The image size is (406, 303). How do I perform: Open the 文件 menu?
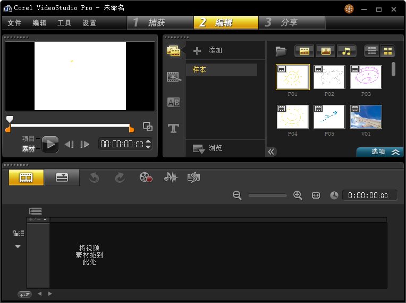(x=14, y=23)
